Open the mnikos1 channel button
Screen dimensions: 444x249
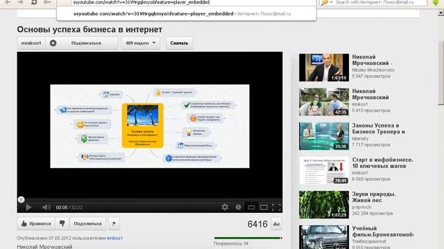(31, 43)
